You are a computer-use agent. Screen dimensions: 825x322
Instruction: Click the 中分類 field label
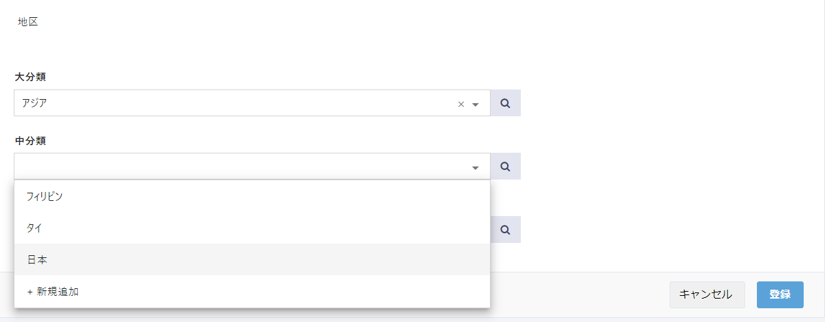30,140
